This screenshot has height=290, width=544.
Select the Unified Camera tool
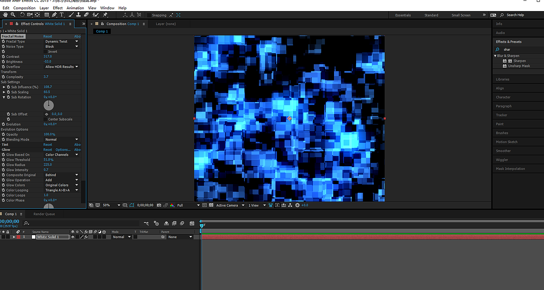30,15
